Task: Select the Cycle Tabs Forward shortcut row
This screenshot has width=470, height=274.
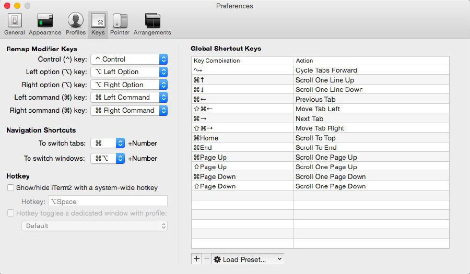Action: [320, 70]
